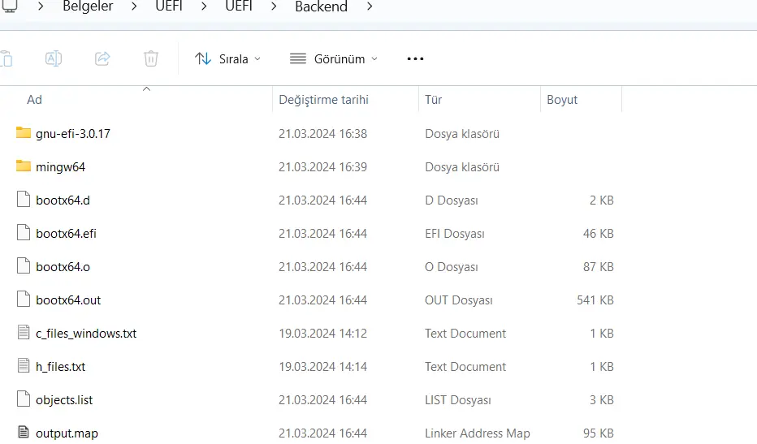The width and height of the screenshot is (757, 444).
Task: Click date 19.03.2024 14:12
Action: pyautogui.click(x=322, y=334)
